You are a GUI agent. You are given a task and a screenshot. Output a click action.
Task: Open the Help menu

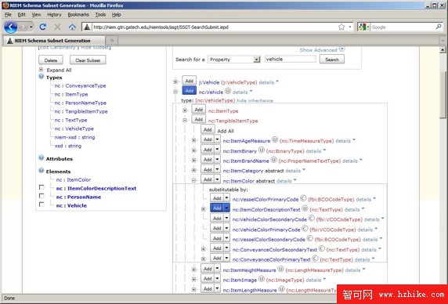116,15
